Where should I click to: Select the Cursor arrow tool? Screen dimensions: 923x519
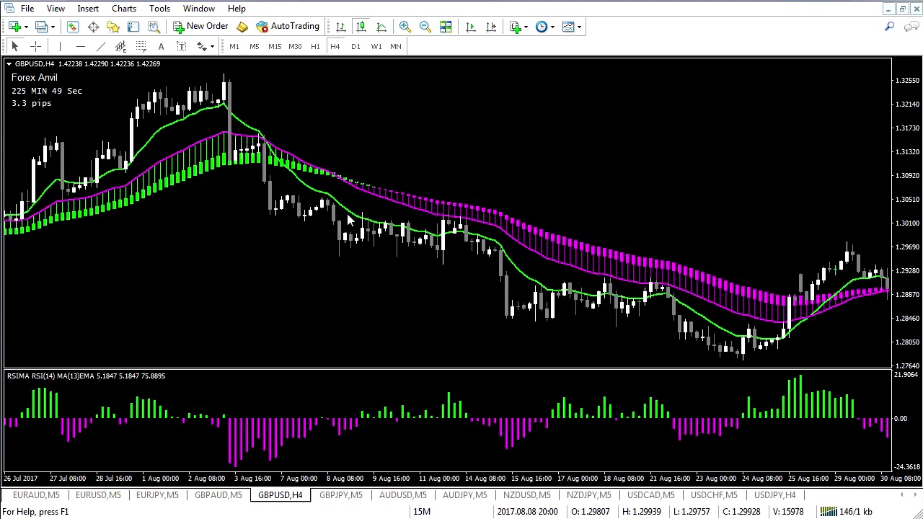point(15,47)
